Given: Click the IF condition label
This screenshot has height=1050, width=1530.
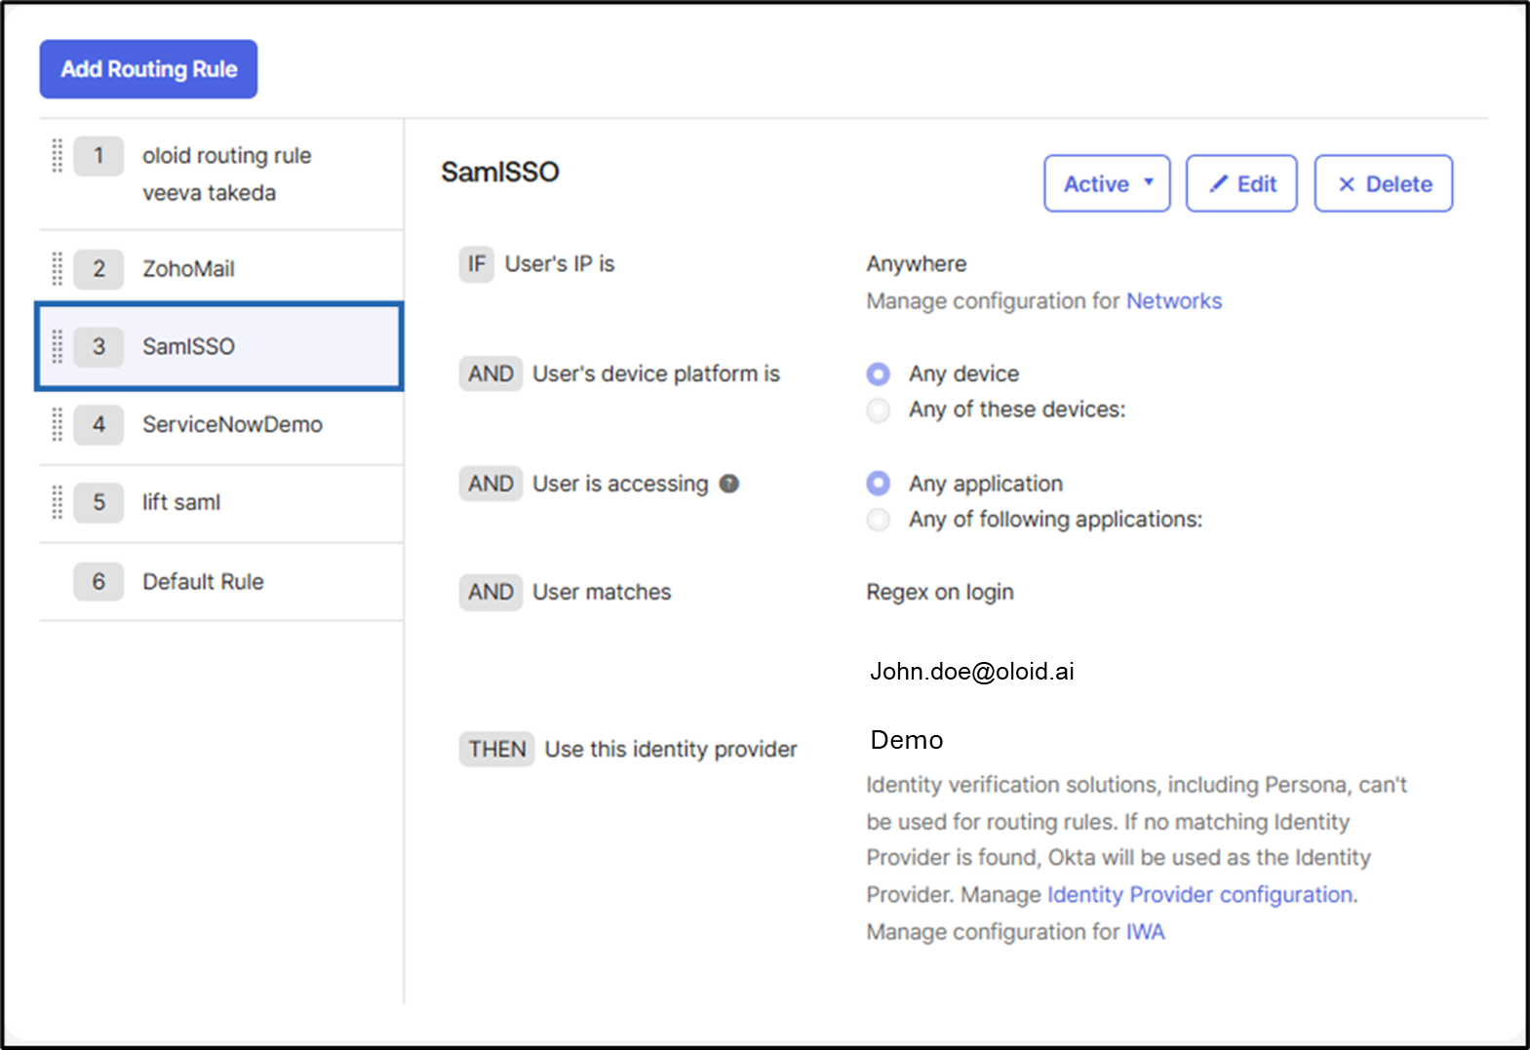Looking at the screenshot, I should pyautogui.click(x=477, y=264).
